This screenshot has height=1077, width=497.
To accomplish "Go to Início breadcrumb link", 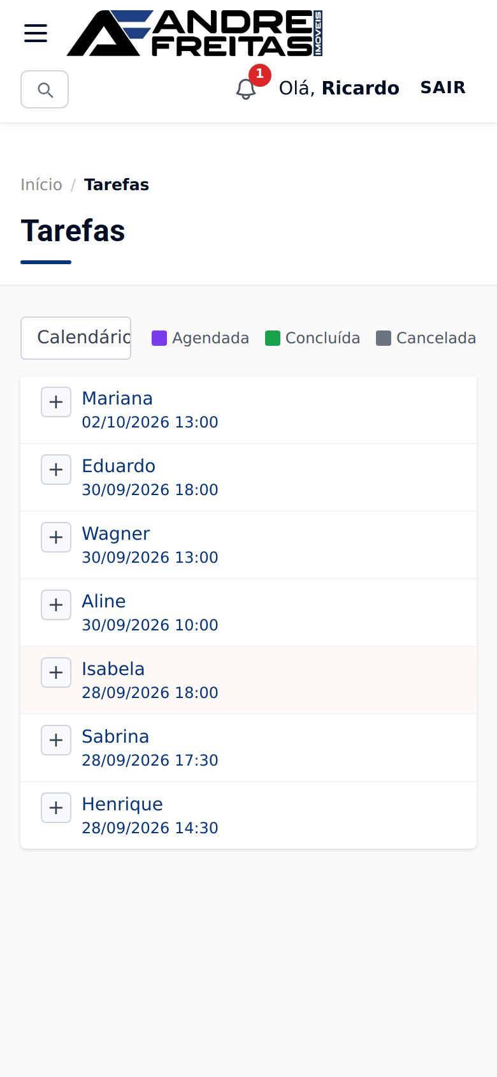I will [41, 184].
